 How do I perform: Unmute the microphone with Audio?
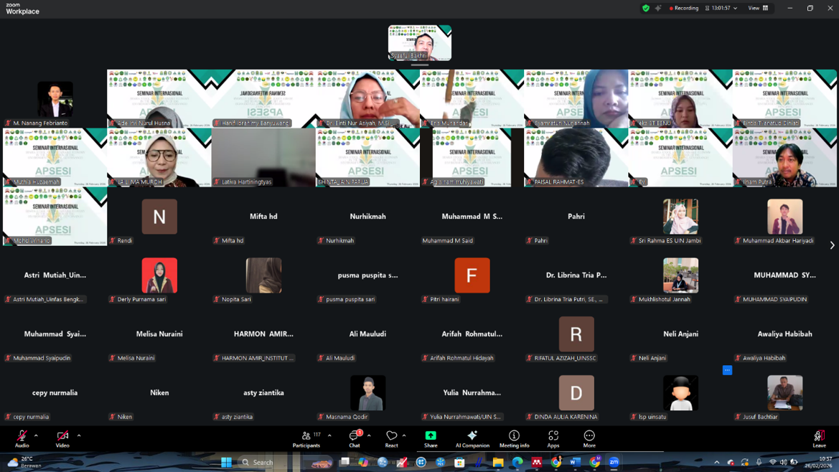click(22, 438)
